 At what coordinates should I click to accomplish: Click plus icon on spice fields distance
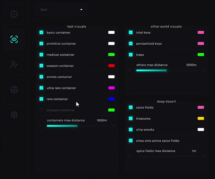pos(203,156)
